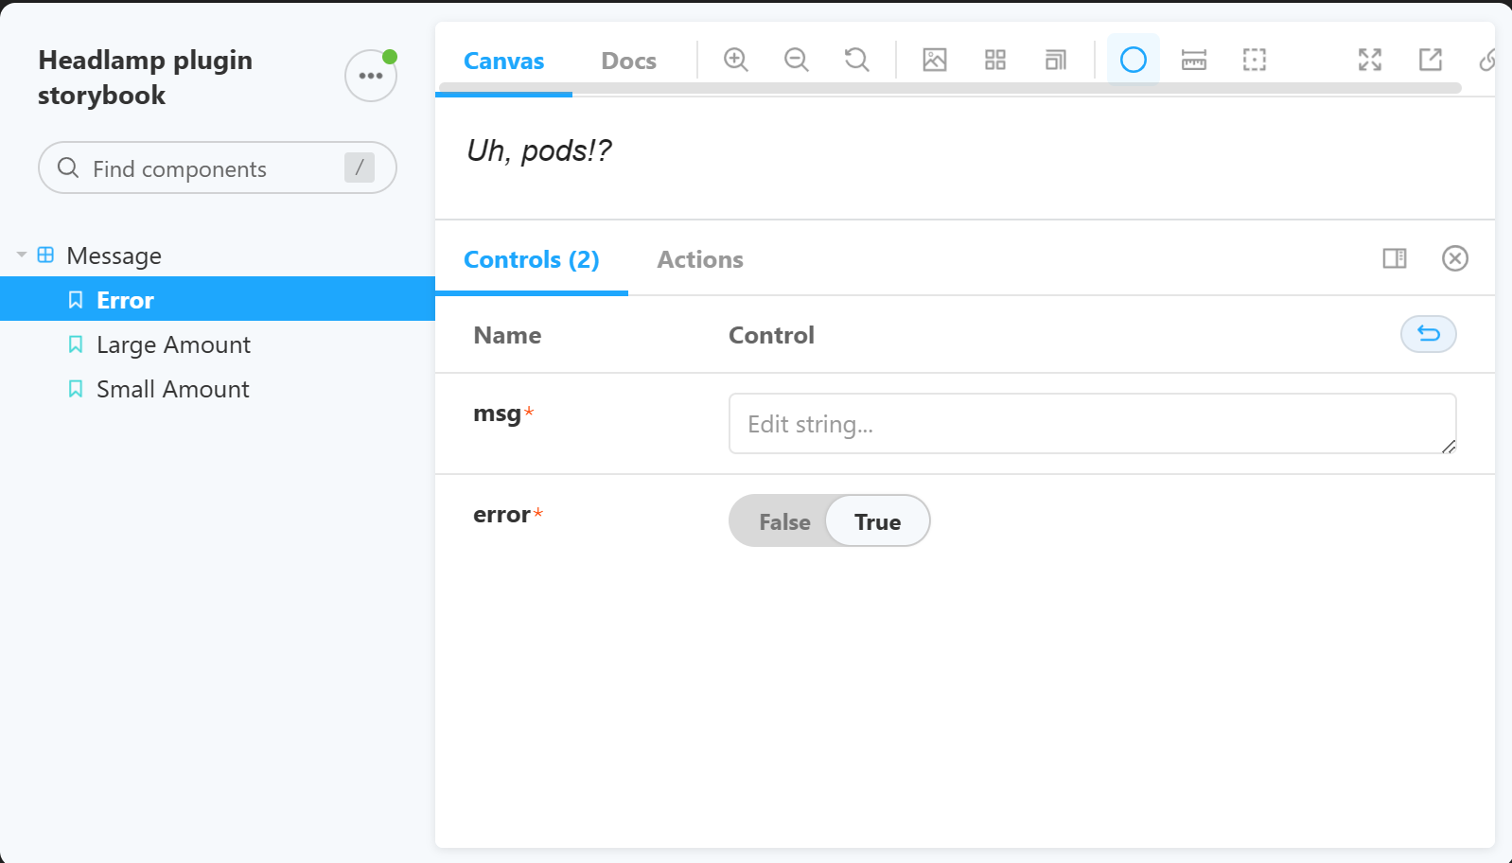1512x863 pixels.
Task: Click the zoom in icon
Action: coord(735,60)
